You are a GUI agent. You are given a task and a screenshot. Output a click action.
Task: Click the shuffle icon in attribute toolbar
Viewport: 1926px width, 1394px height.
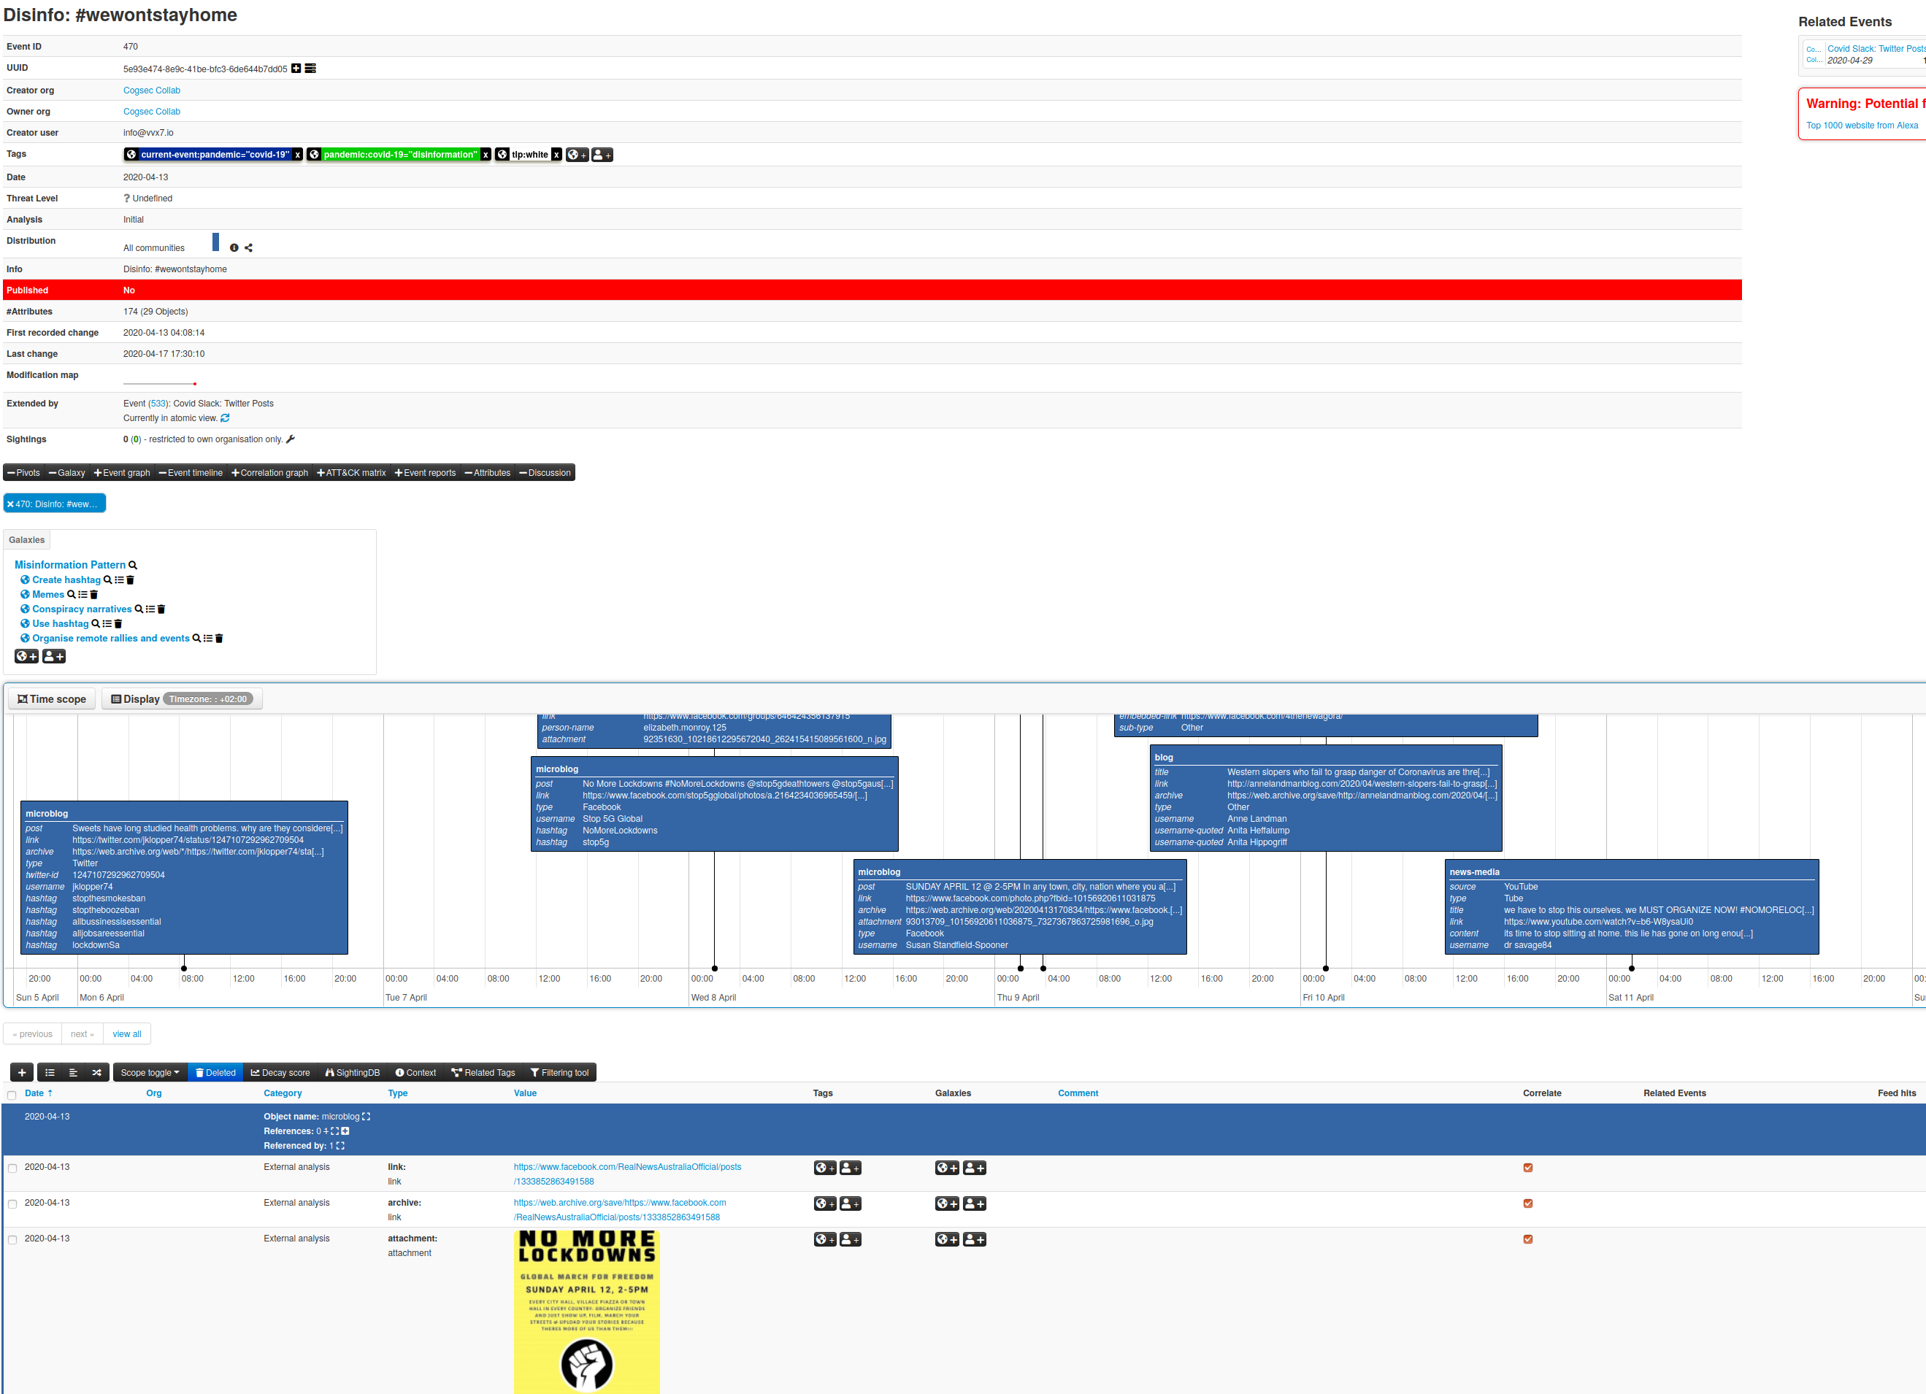click(97, 1072)
